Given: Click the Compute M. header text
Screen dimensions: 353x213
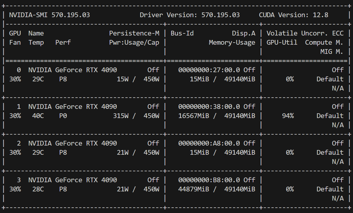Looking at the screenshot, I should click(324, 43).
